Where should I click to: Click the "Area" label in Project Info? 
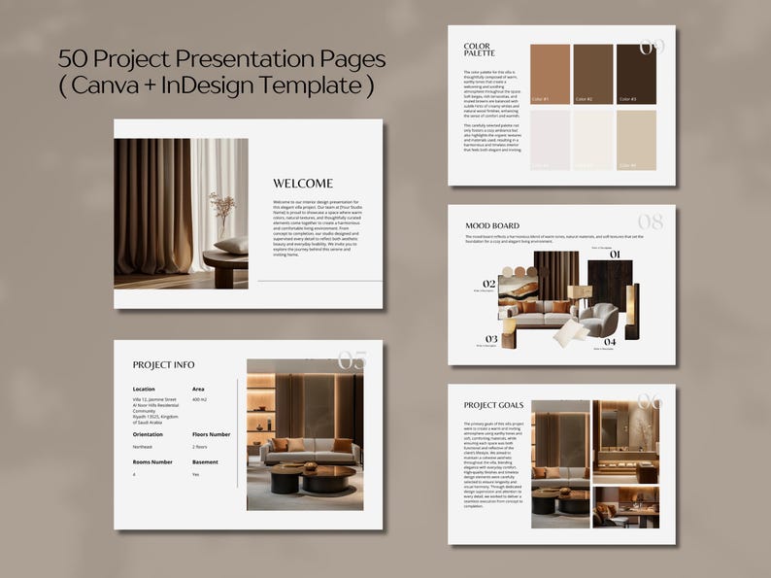point(198,390)
